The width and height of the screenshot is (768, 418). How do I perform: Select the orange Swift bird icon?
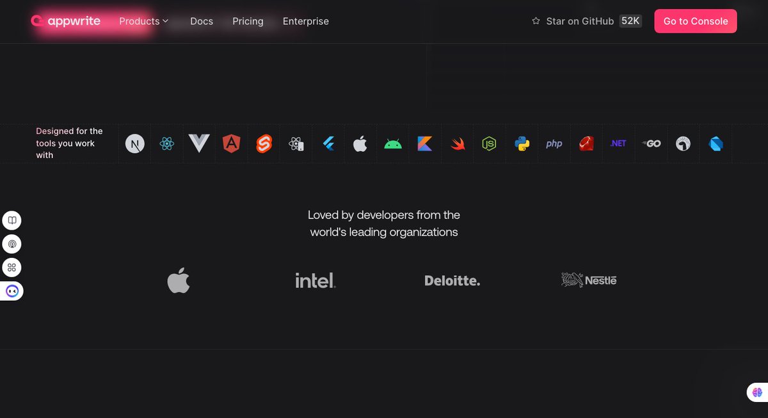(458, 145)
